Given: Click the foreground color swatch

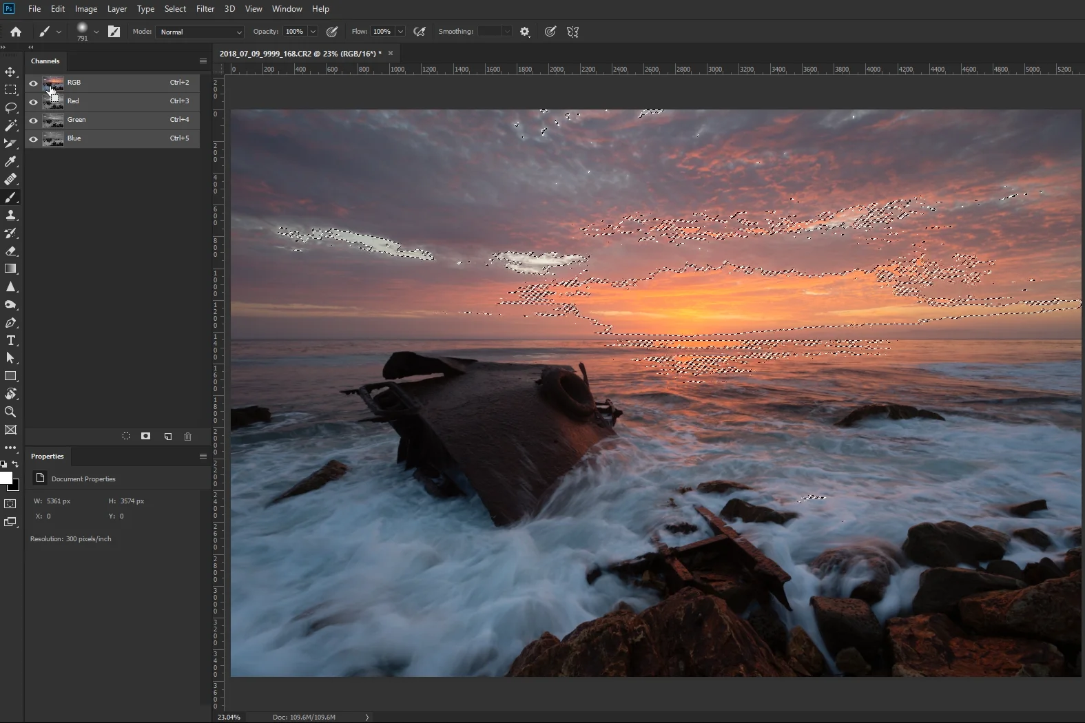Looking at the screenshot, I should coord(6,479).
